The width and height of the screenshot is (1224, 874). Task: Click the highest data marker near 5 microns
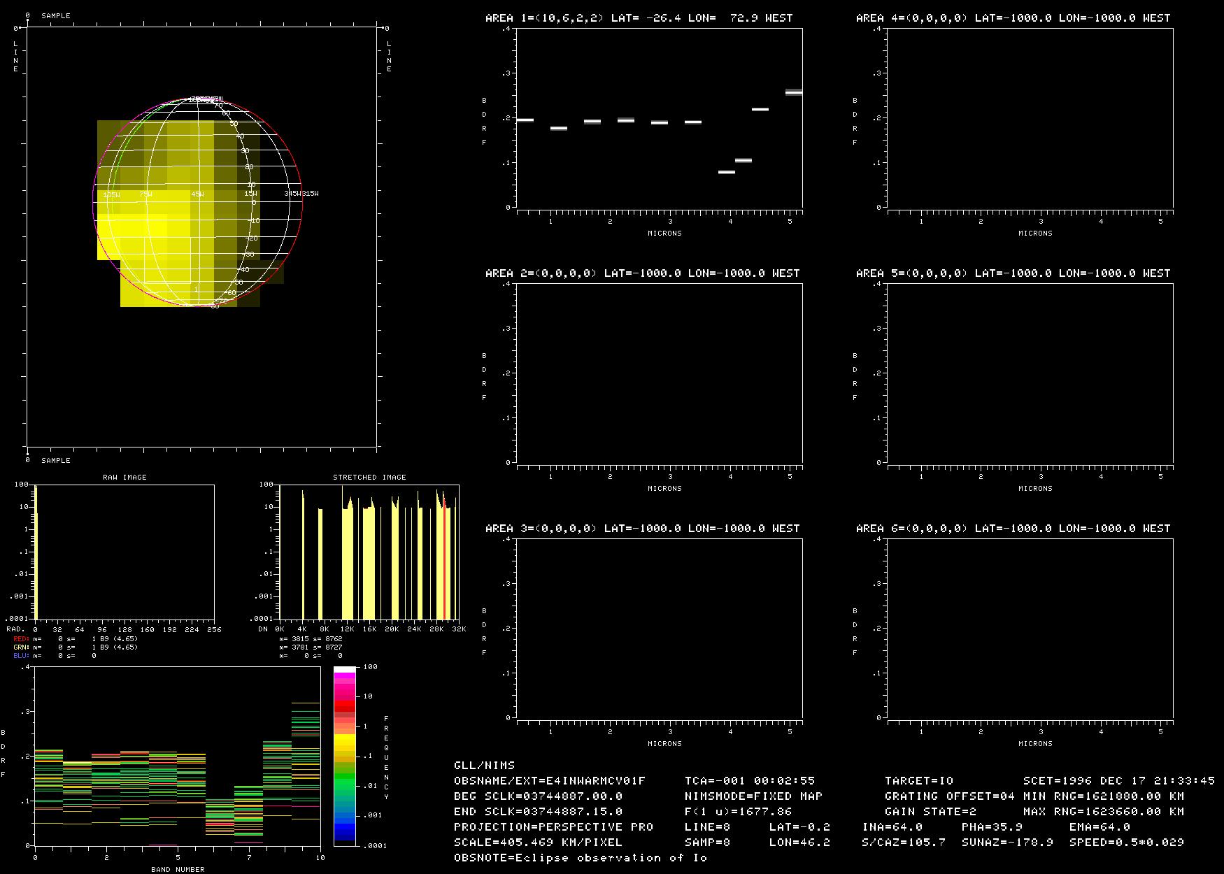793,92
